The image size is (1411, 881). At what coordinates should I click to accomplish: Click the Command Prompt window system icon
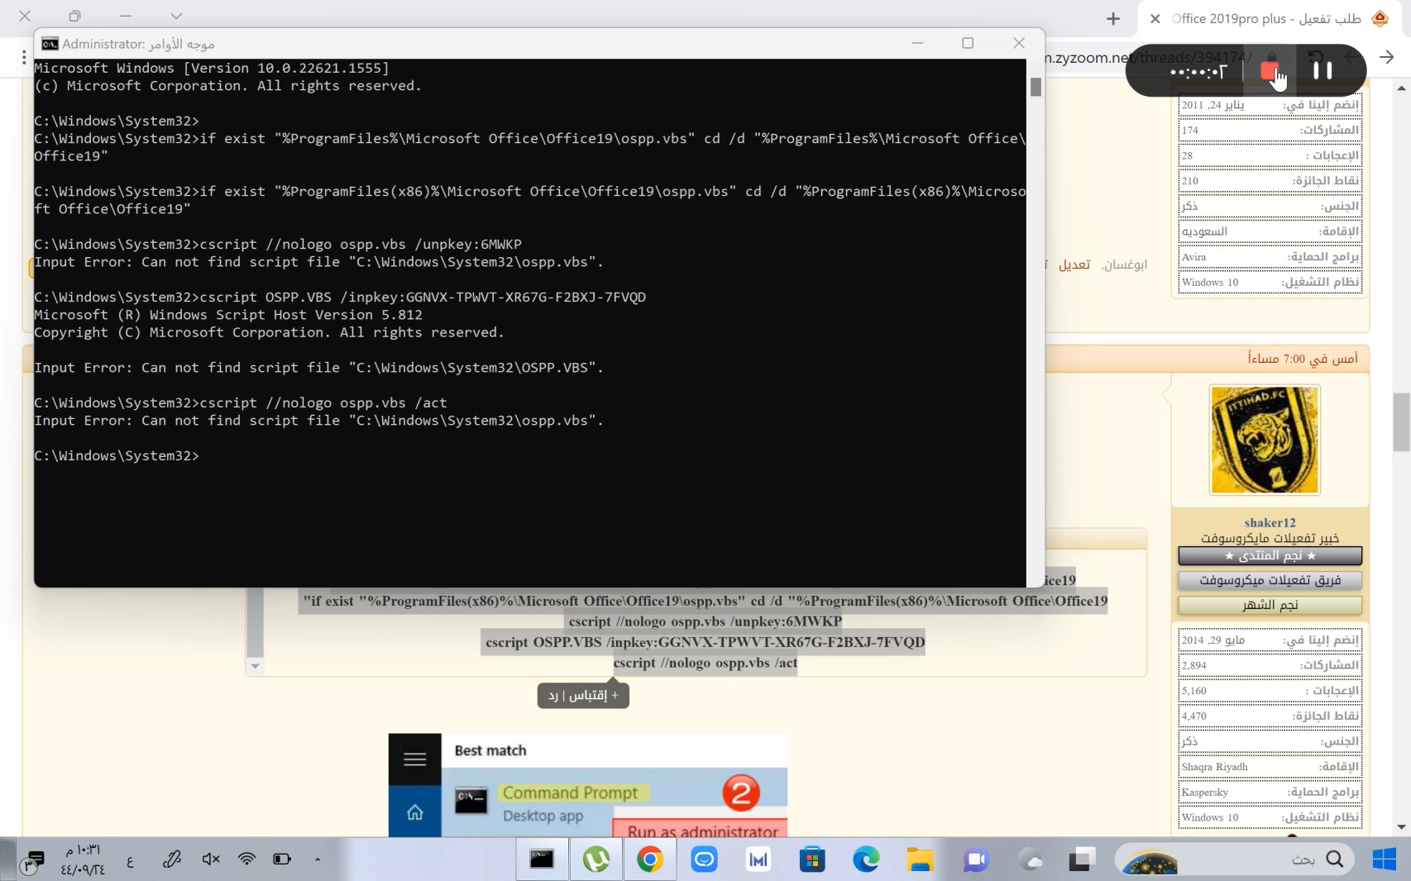[x=50, y=44]
